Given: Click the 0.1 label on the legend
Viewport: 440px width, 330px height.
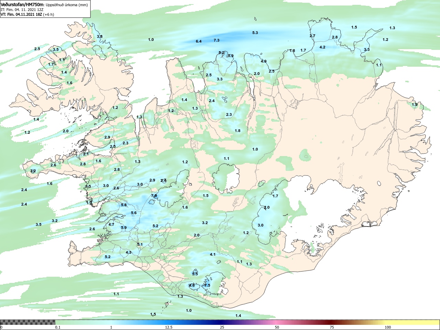Looking at the screenshot, I should coord(58,327).
